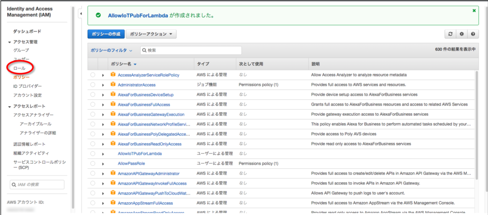Viewport: 488px width, 215px height.
Task: Open the AllowIoTPubForLambda link in success banner
Action: pos(138,15)
